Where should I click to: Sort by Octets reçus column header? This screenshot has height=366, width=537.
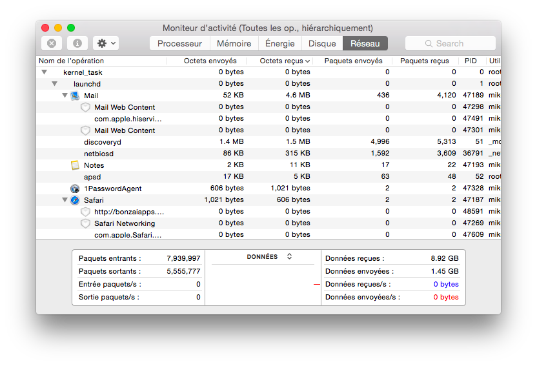(x=280, y=61)
